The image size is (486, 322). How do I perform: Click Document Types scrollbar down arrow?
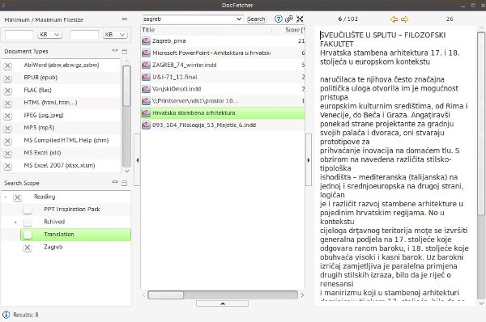pos(126,171)
